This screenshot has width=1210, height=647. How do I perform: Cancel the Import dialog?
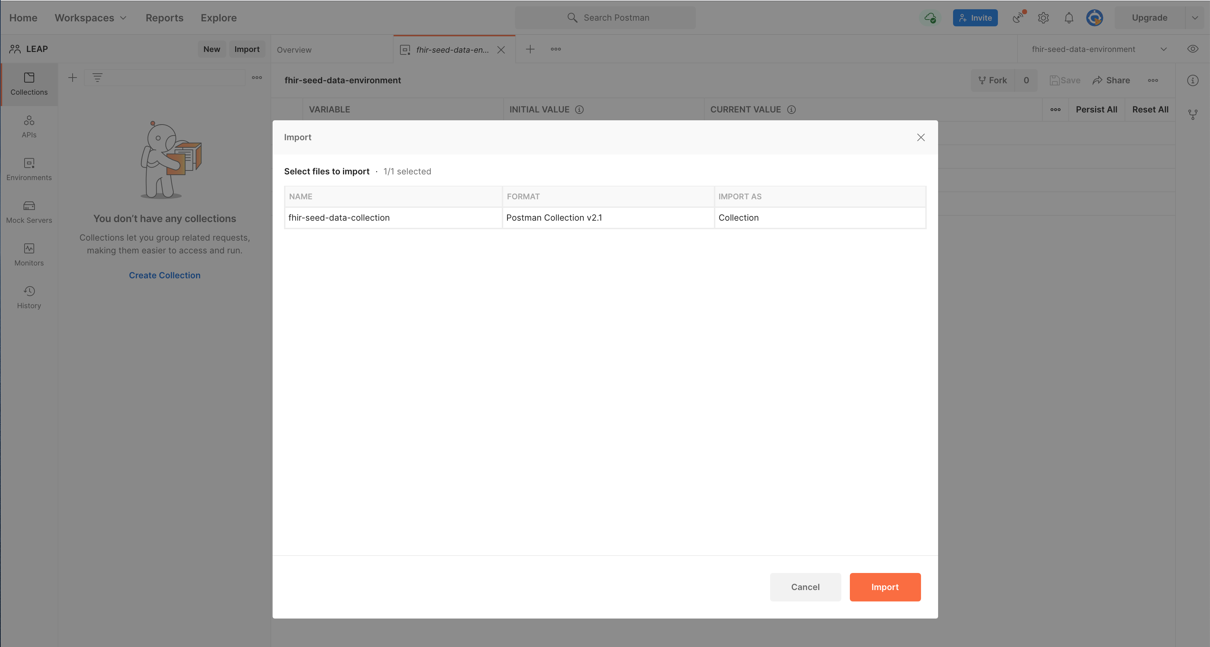pyautogui.click(x=805, y=587)
